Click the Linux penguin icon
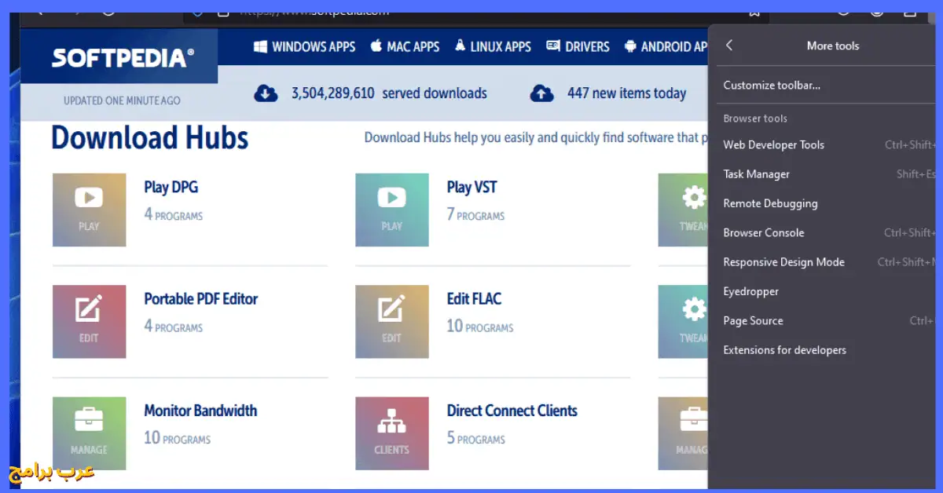 pyautogui.click(x=460, y=46)
